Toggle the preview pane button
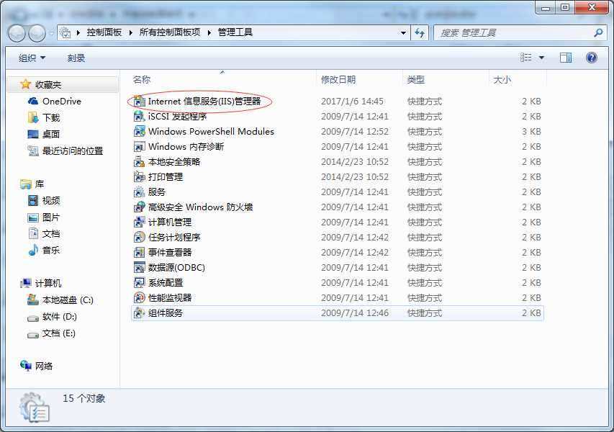The width and height of the screenshot is (614, 432). 566,58
